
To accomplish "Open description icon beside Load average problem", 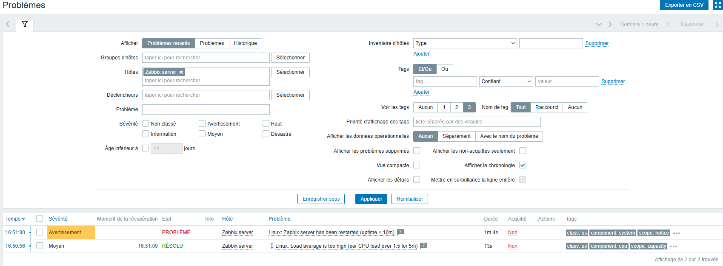I will click(423, 246).
